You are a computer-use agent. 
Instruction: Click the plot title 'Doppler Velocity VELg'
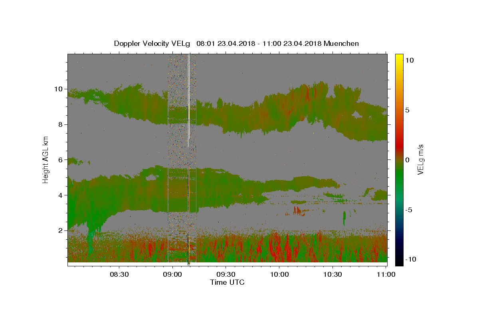point(152,43)
